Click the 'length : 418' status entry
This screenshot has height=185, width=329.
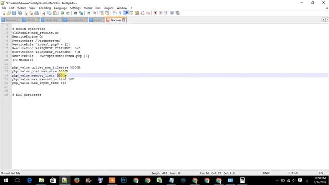coord(159,173)
